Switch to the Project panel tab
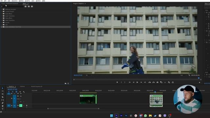Viewport: 210px width, 118px height. [x=10, y=4]
